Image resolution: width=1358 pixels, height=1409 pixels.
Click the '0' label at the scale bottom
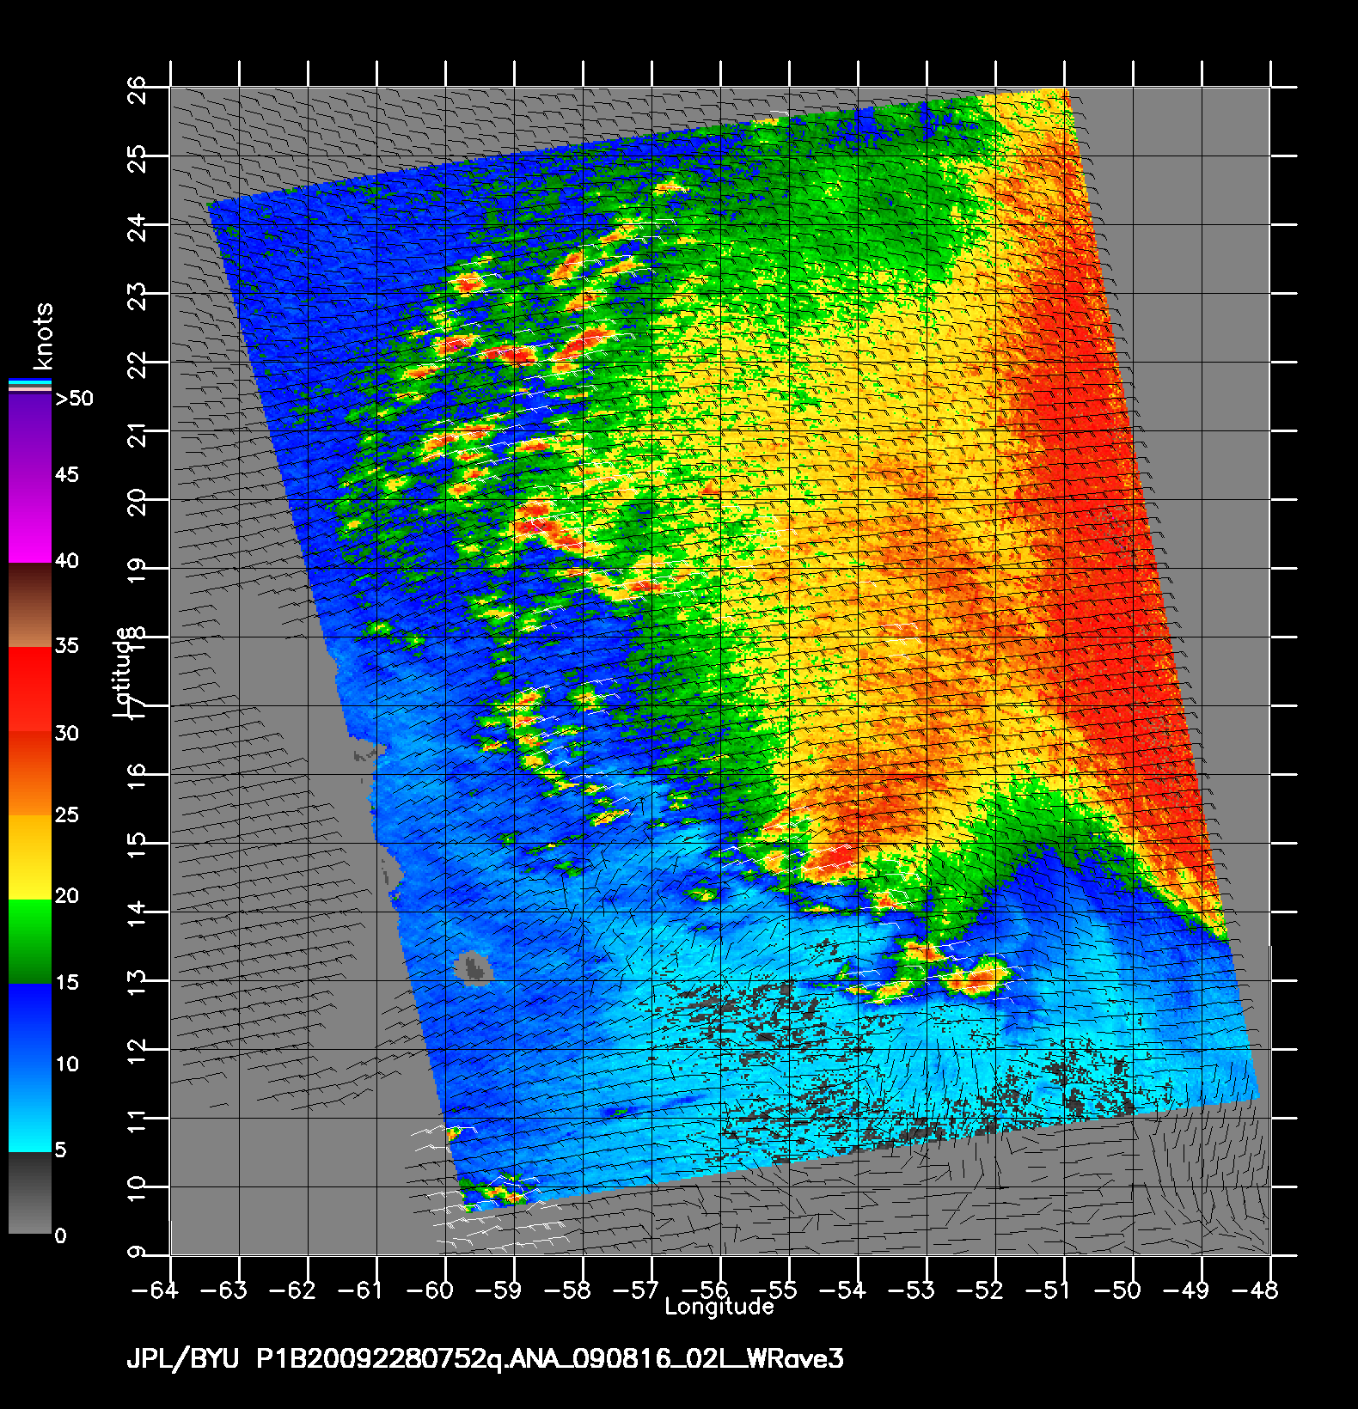pyautogui.click(x=60, y=1236)
